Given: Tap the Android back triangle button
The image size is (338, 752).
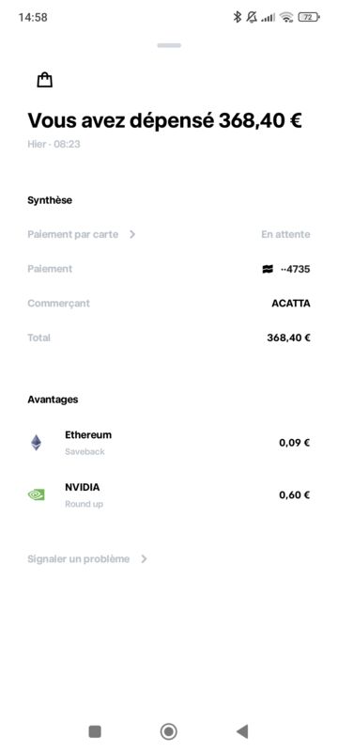Looking at the screenshot, I should point(242,731).
